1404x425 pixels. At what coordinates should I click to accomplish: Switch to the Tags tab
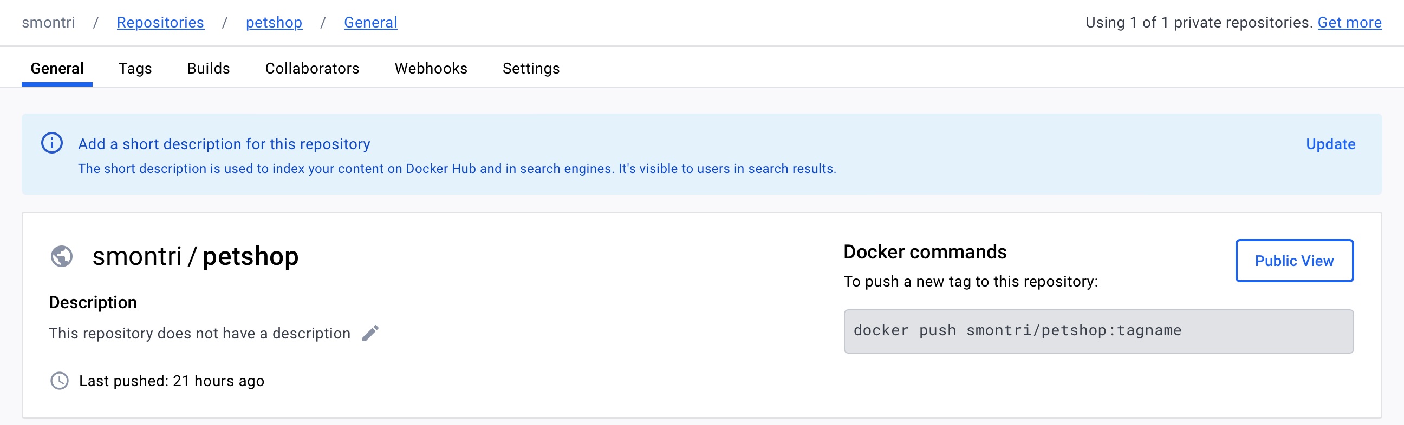coord(135,69)
